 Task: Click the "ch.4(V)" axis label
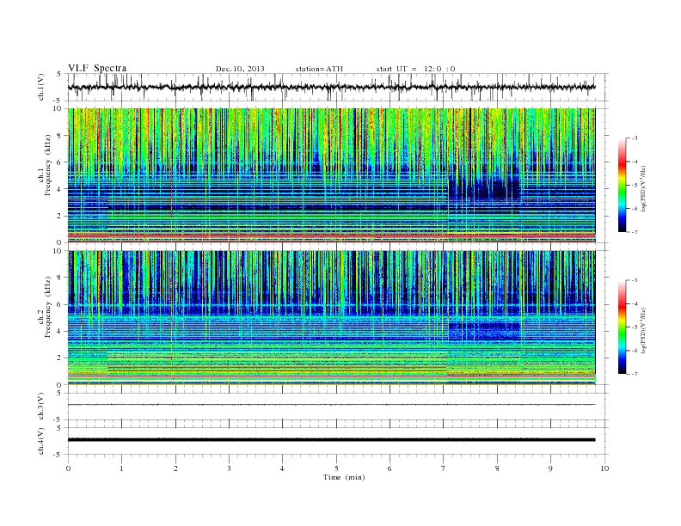41,441
